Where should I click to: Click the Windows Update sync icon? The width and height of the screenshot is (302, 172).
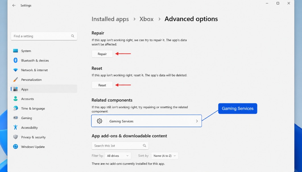(x=16, y=147)
